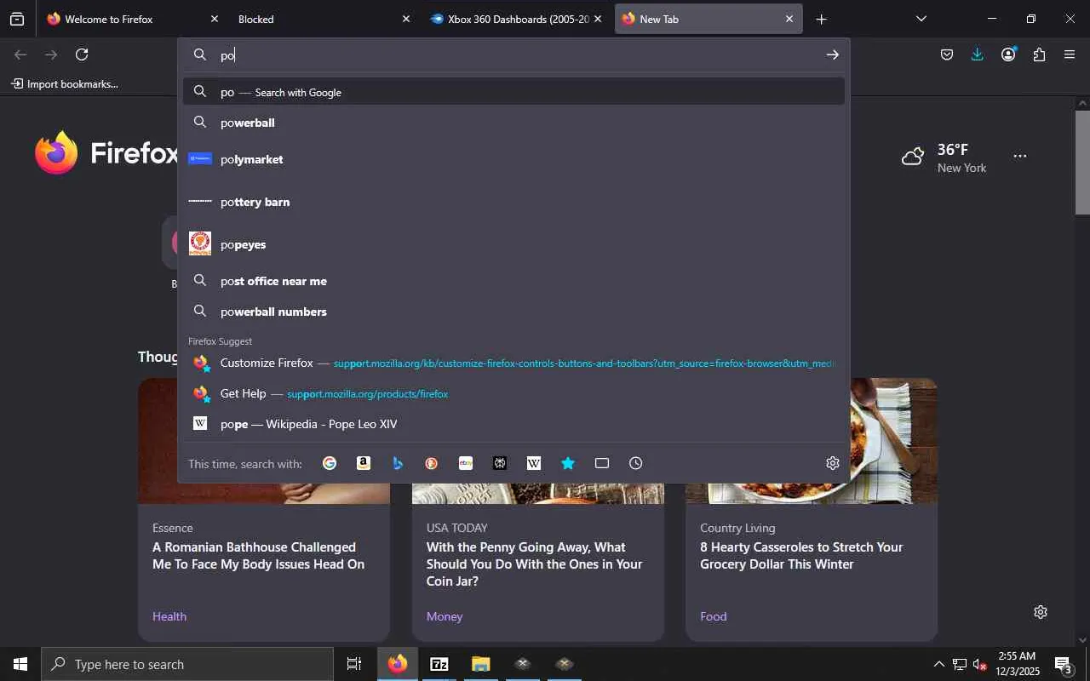The height and width of the screenshot is (681, 1090).
Task: Open the Food topic link
Action: coord(714,616)
